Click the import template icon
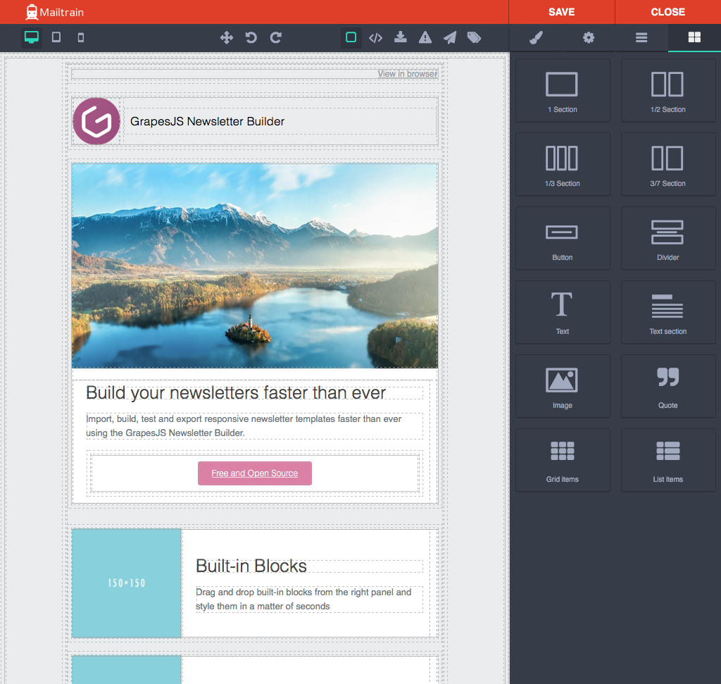This screenshot has height=684, width=721. [x=400, y=37]
